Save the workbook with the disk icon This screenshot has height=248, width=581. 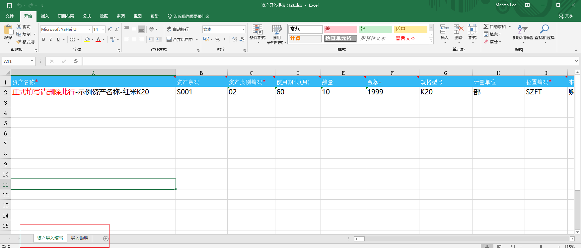click(x=9, y=5)
